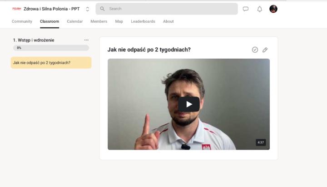Expand the group switcher arrows
The image size is (327, 187).
point(88,9)
